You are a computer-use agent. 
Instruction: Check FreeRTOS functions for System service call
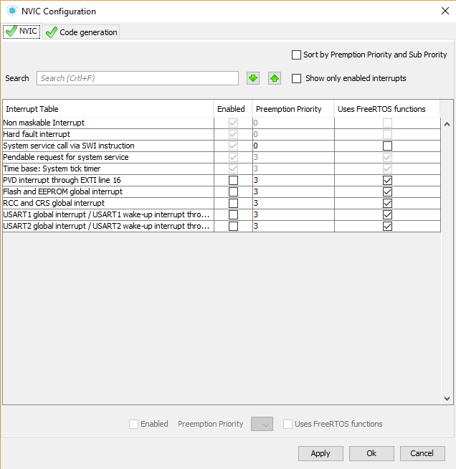(387, 146)
